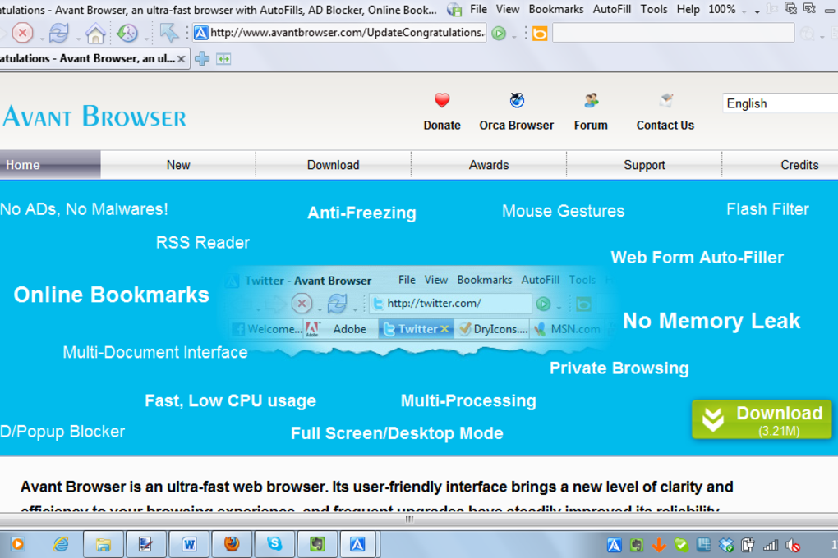The height and width of the screenshot is (558, 838).
Task: Go to the New page tab
Action: click(x=178, y=165)
